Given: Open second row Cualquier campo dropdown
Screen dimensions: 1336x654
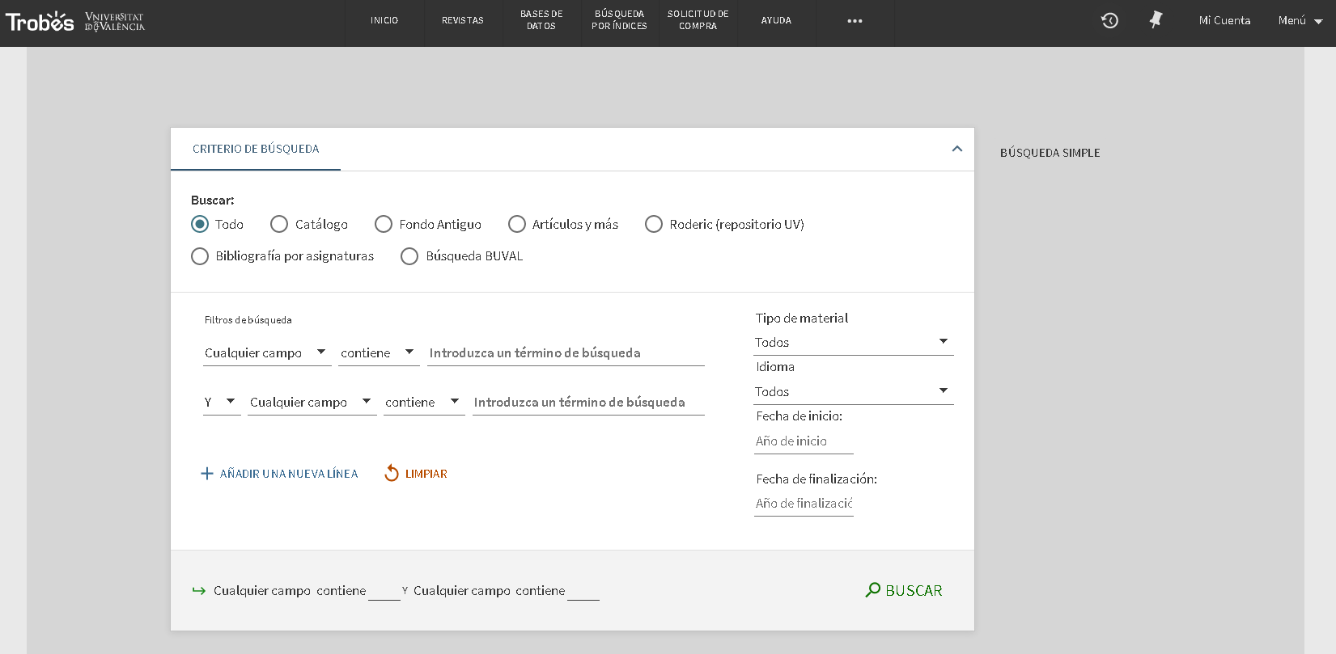Looking at the screenshot, I should (312, 403).
